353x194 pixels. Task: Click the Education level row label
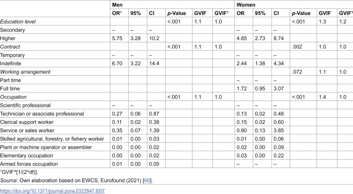[x=18, y=22]
